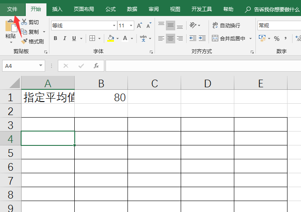Expand the 复制 dropdown arrow
The image size is (301, 212).
click(x=44, y=32)
